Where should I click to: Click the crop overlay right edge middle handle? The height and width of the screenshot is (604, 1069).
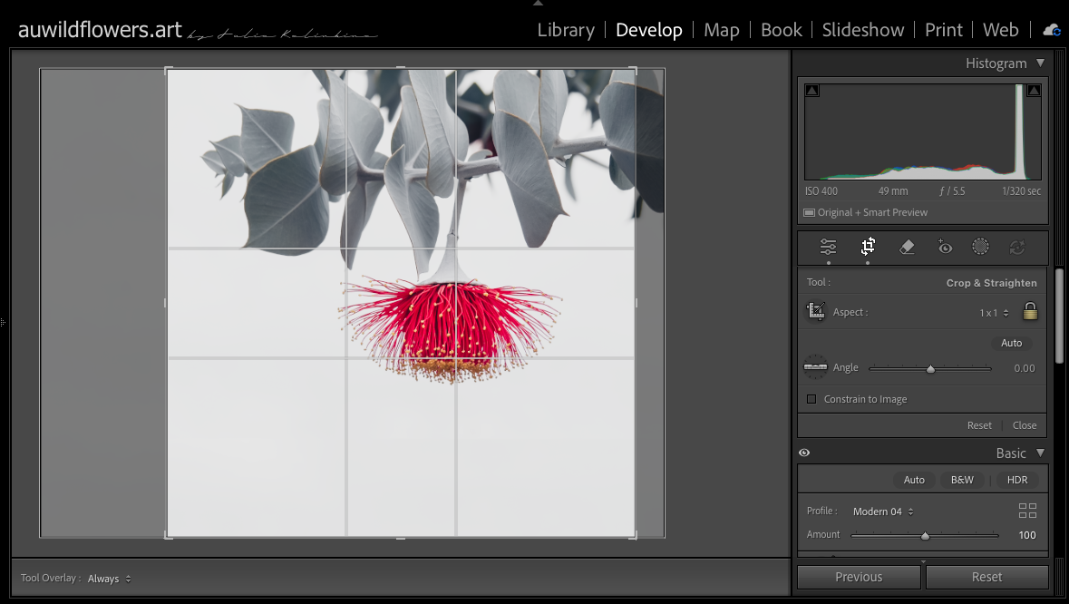[x=637, y=303]
